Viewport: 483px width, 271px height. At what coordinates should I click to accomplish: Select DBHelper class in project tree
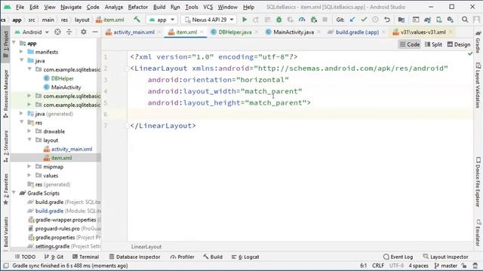[62, 78]
